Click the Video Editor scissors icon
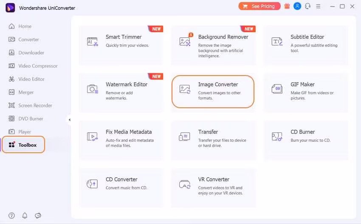361x224 pixels. (x=11, y=79)
